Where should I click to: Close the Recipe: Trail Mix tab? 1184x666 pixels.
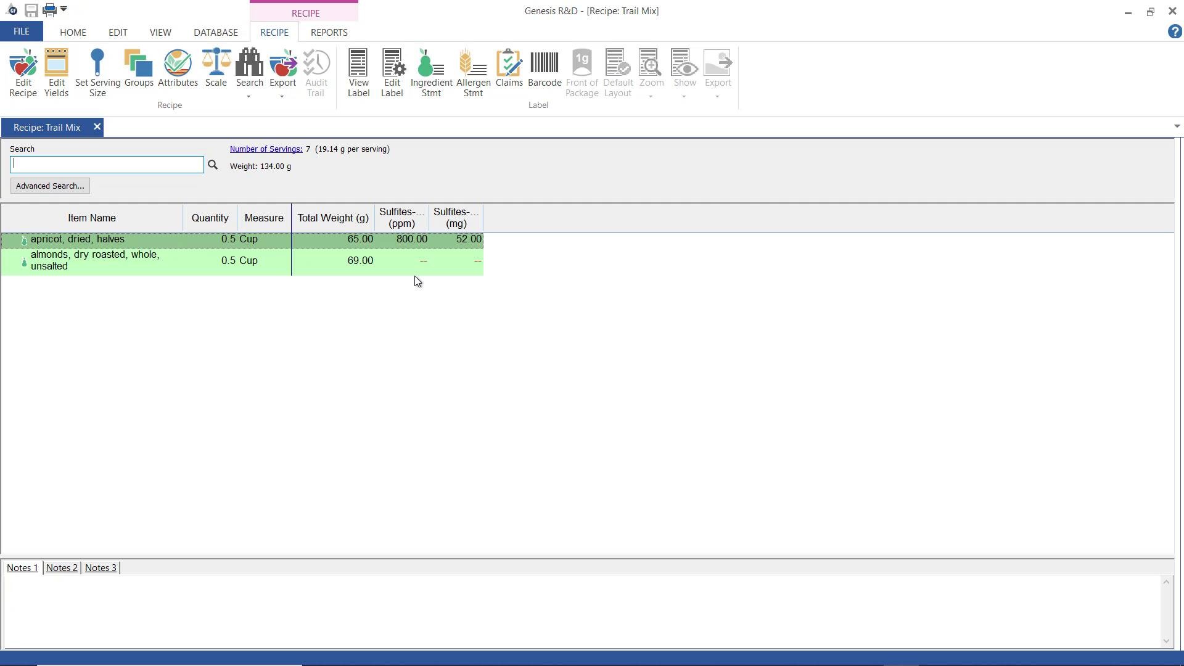coord(97,126)
